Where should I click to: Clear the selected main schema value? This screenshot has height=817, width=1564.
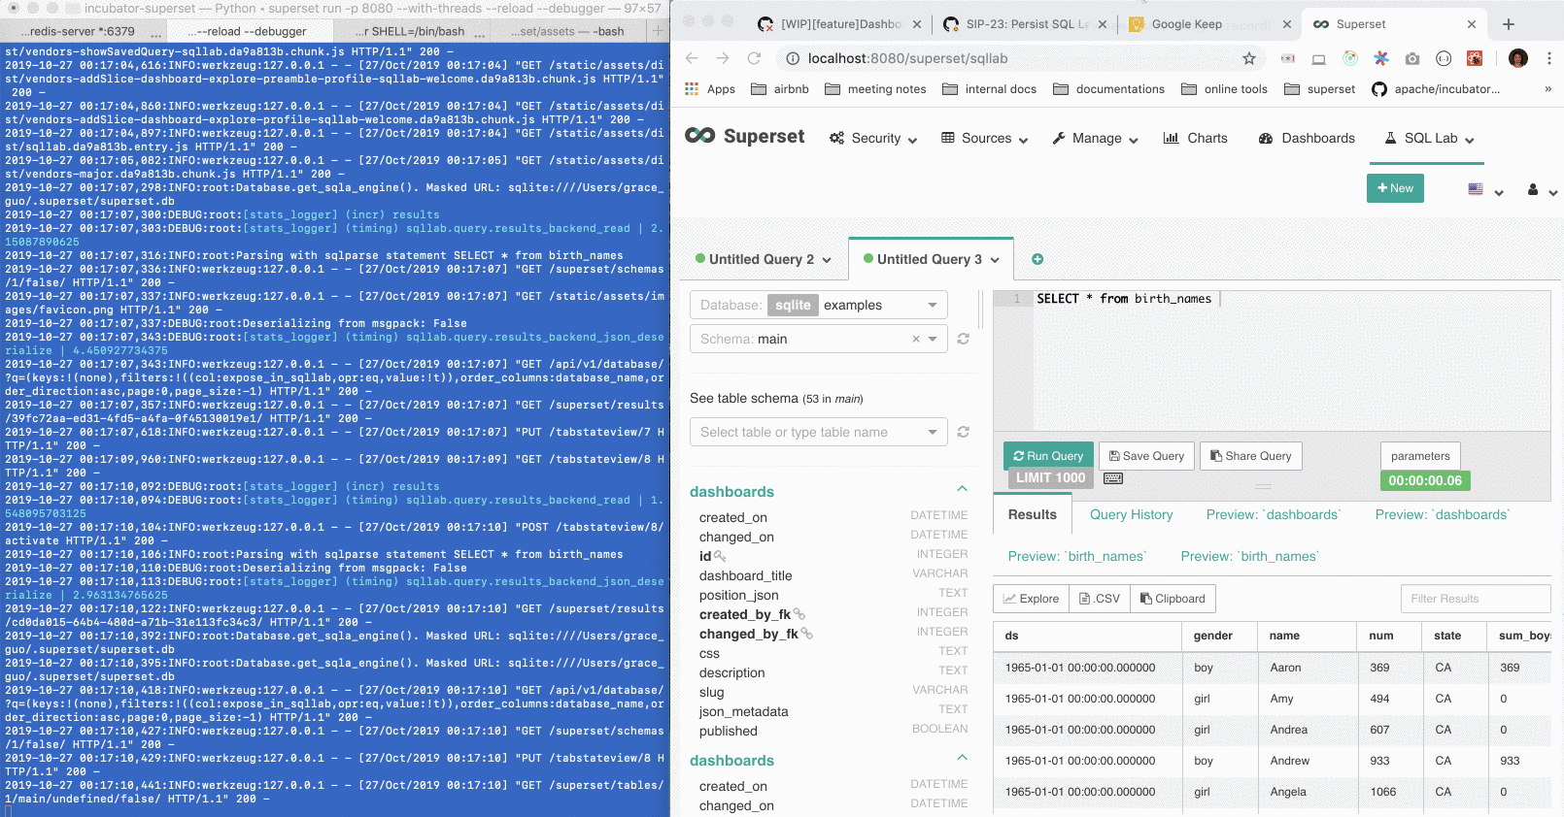coord(915,339)
